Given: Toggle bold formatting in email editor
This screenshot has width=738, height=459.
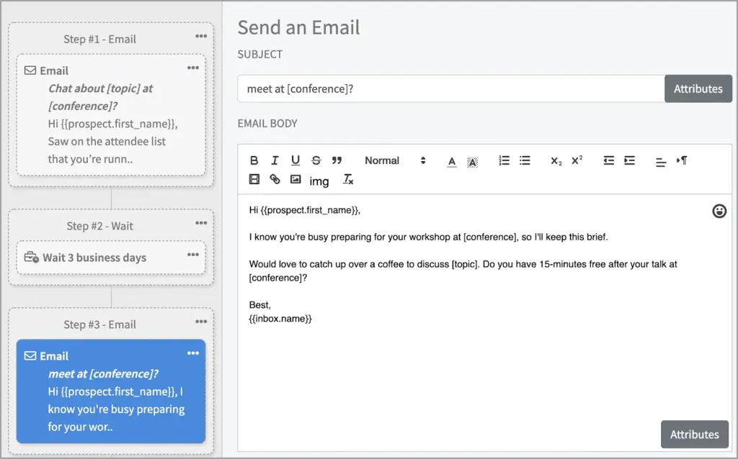Looking at the screenshot, I should (254, 160).
